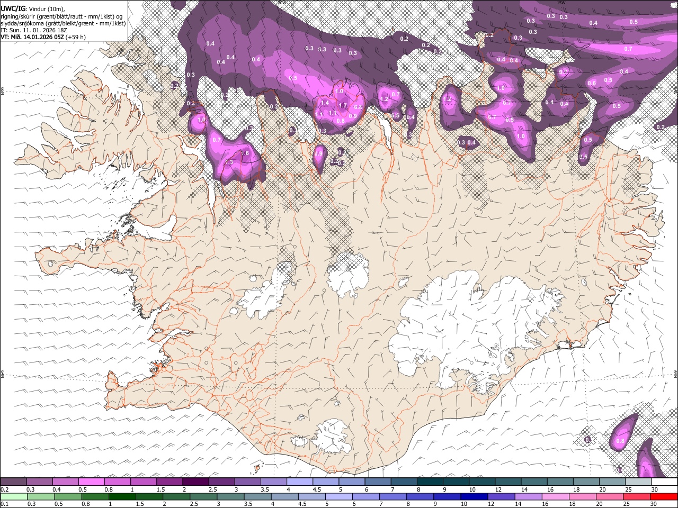
Task: Select the bright pink 0.5 snow scale swatch
Action: [x=92, y=482]
